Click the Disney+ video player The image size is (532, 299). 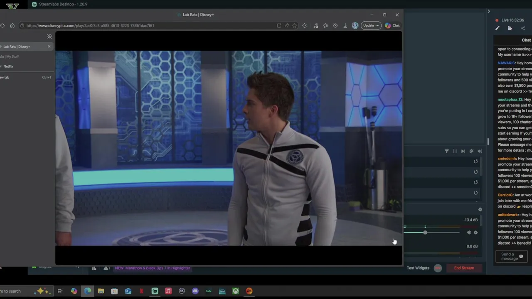[229, 148]
